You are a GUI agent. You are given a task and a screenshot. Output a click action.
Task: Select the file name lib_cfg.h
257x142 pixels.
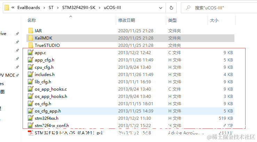[43, 82]
